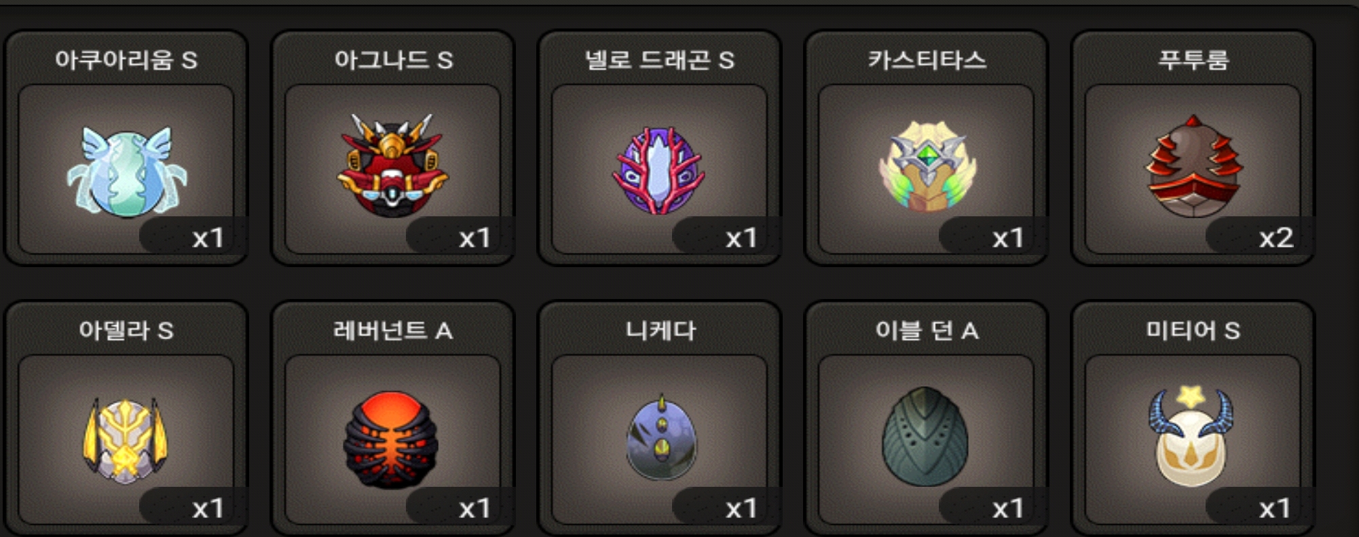Viewport: 1359px width, 537px height.
Task: Select the 이블 던 A teal egg
Action: tap(925, 437)
